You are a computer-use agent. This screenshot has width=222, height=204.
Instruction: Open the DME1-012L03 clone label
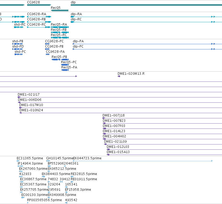pos(118,147)
